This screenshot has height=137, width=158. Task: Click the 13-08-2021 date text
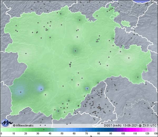(130, 125)
